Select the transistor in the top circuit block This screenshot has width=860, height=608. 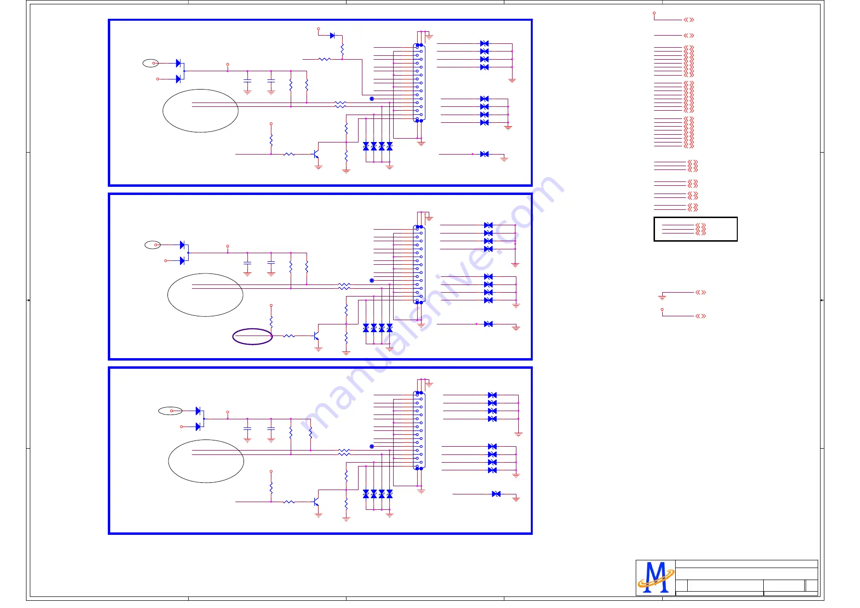point(316,154)
